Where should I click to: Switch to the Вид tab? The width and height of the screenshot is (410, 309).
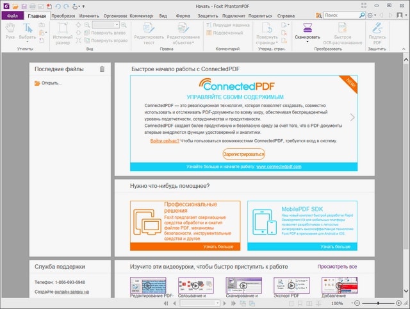coord(163,16)
